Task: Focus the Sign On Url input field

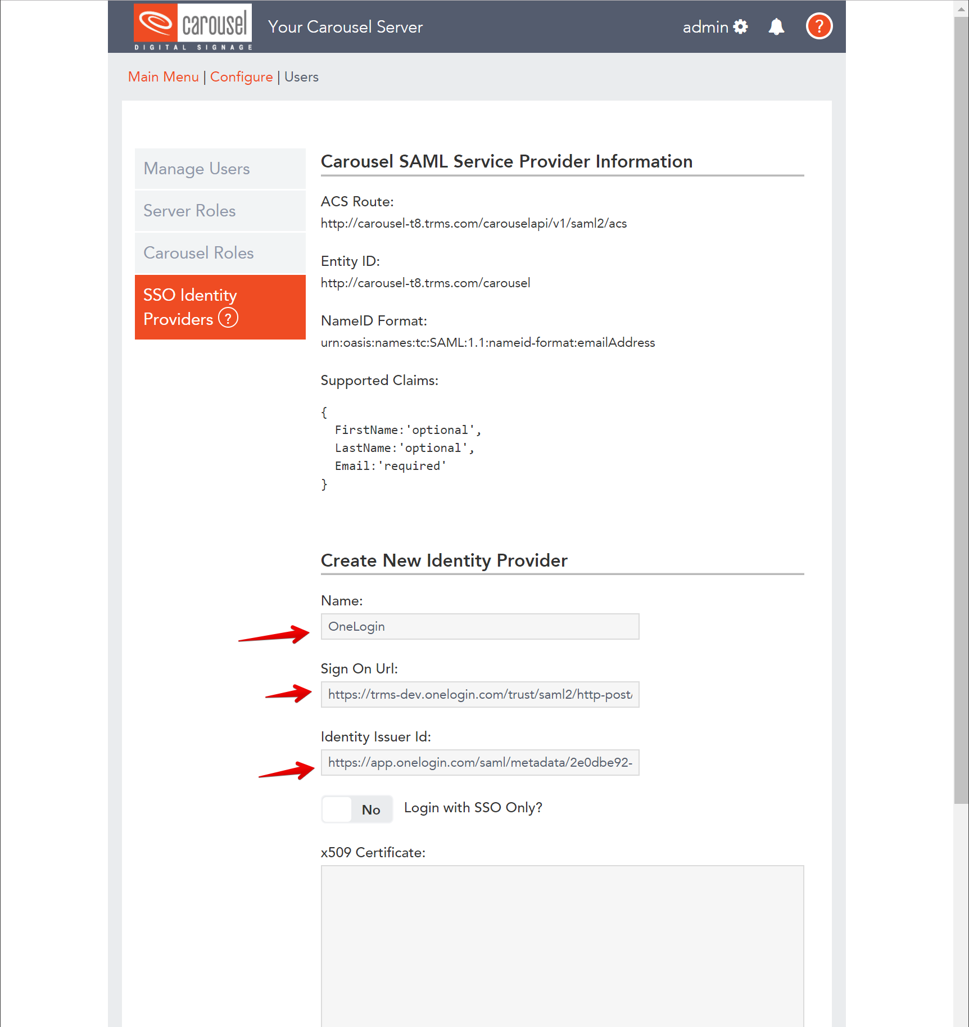Action: pyautogui.click(x=480, y=695)
